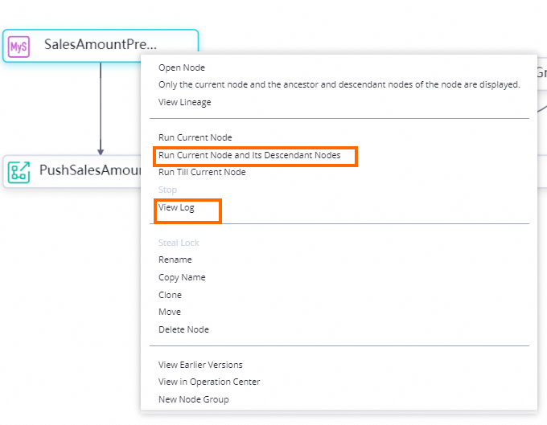Click the MySQL node icon on SalesAmountPre node
The width and height of the screenshot is (547, 425).
(x=19, y=46)
